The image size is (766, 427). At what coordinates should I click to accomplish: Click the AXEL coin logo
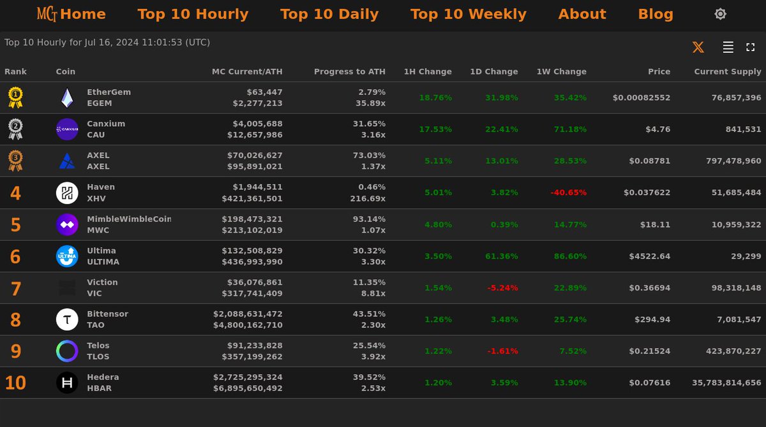coord(67,161)
